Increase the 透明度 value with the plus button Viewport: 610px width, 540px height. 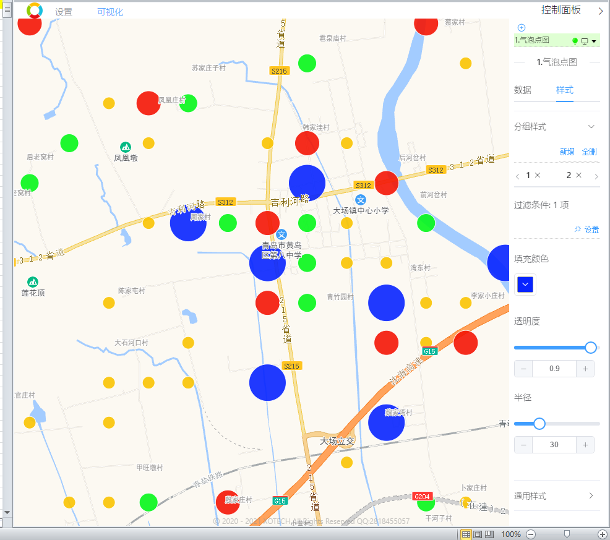(585, 369)
